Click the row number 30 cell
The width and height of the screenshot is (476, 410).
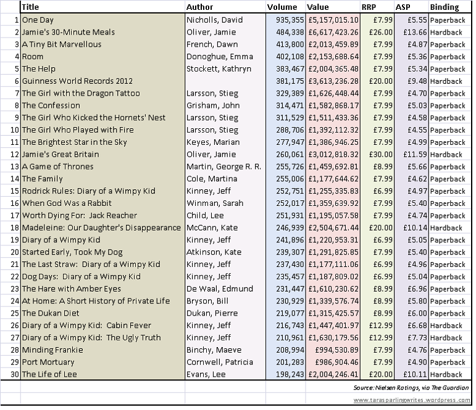coord(10,374)
